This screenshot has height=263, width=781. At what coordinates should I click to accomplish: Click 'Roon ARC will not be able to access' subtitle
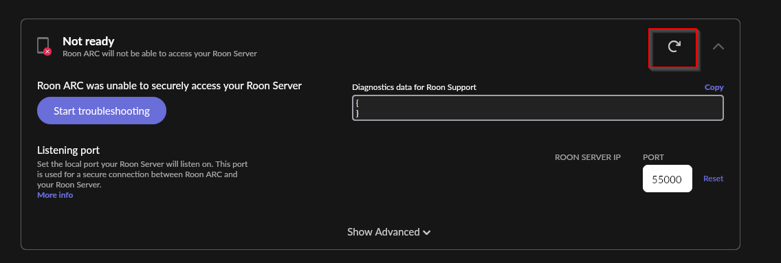coord(160,53)
